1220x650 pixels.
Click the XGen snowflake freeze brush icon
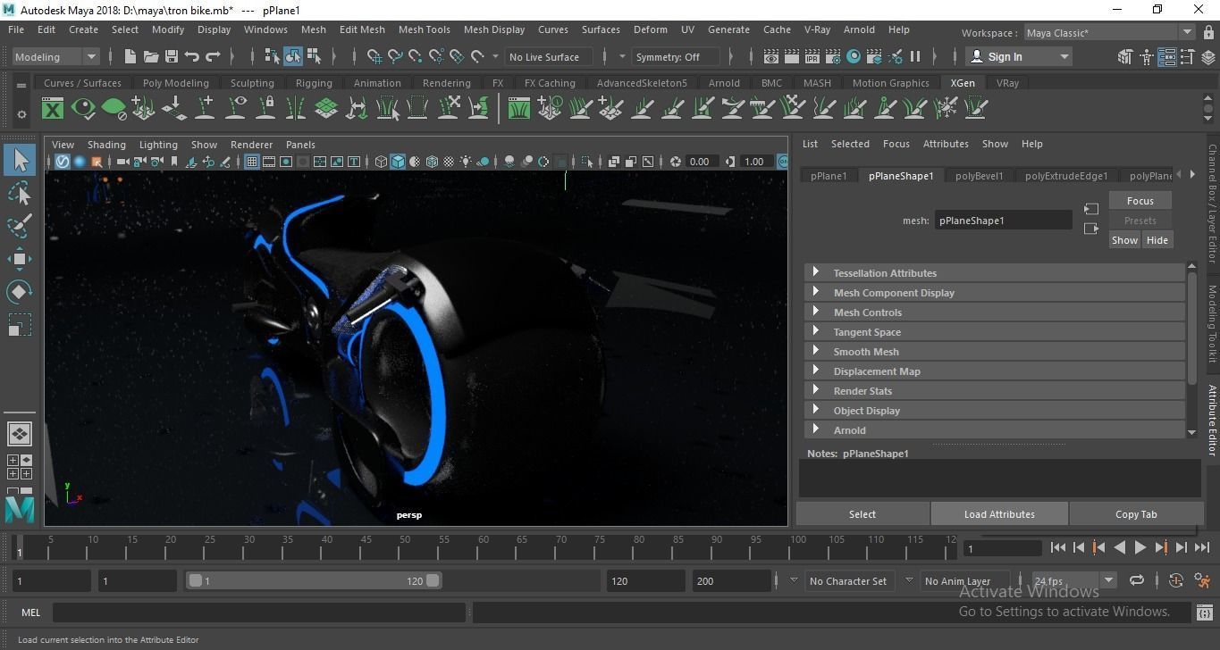click(946, 109)
